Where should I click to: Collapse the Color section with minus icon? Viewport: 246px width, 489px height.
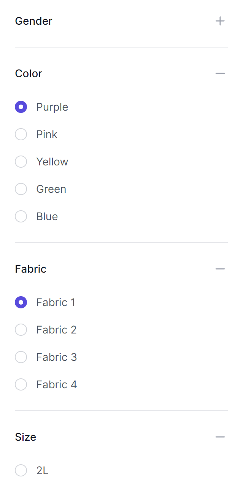click(x=220, y=73)
